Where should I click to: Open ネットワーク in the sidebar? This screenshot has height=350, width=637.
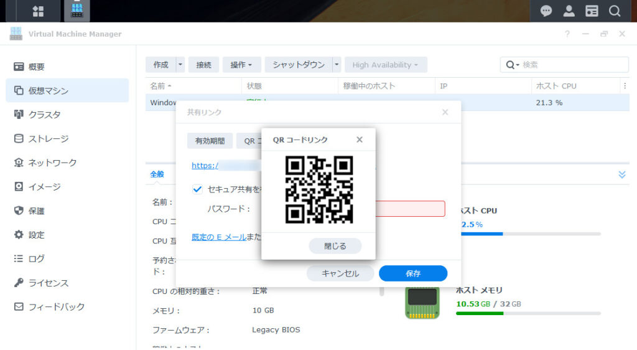pos(67,163)
